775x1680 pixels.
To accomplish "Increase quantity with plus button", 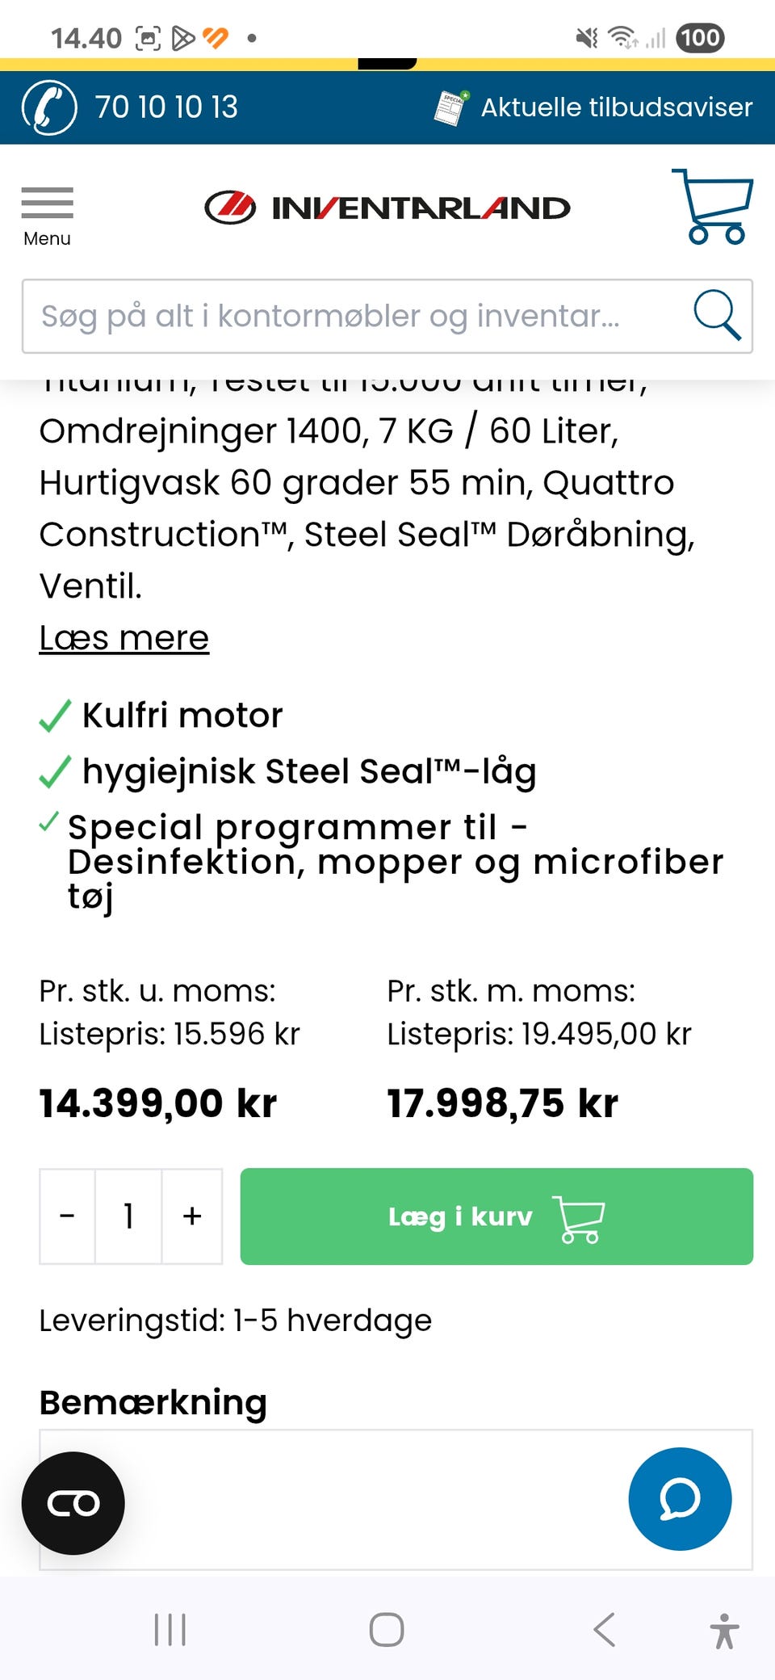I will tap(192, 1216).
